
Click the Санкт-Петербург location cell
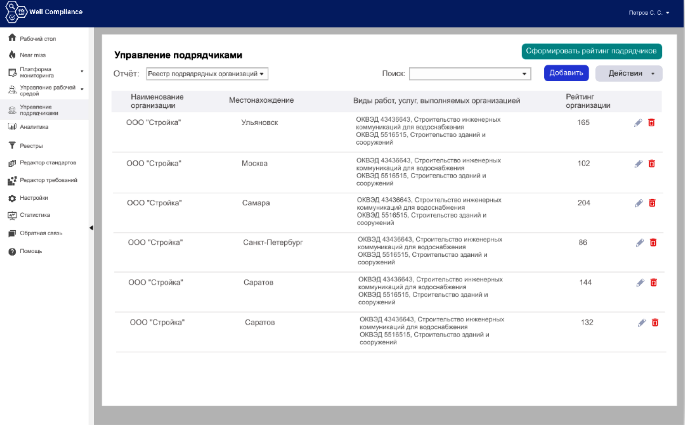click(273, 242)
